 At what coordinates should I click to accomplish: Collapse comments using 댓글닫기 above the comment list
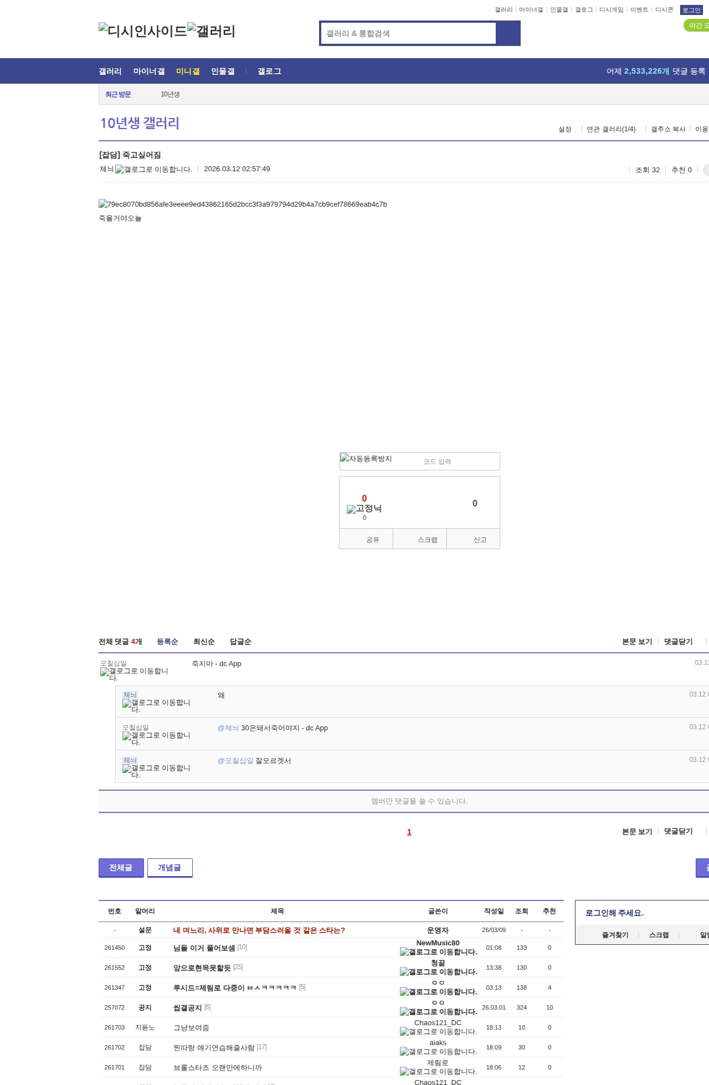tap(678, 642)
